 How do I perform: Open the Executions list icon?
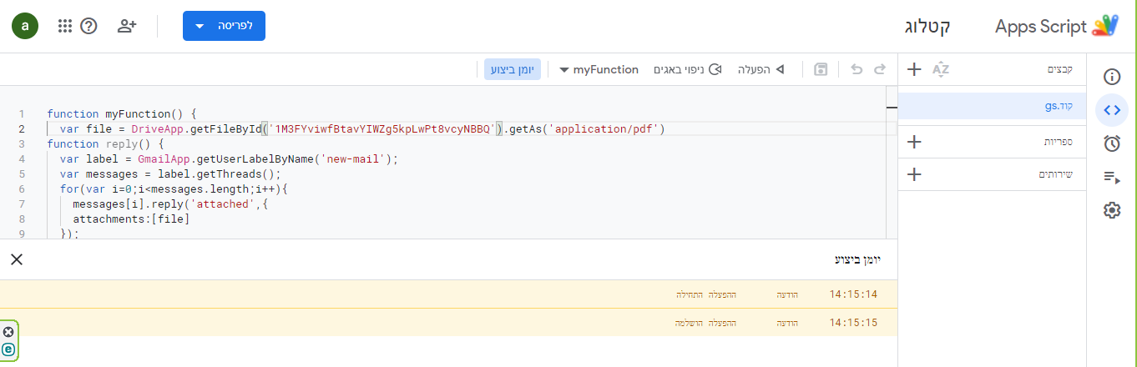tap(1111, 177)
